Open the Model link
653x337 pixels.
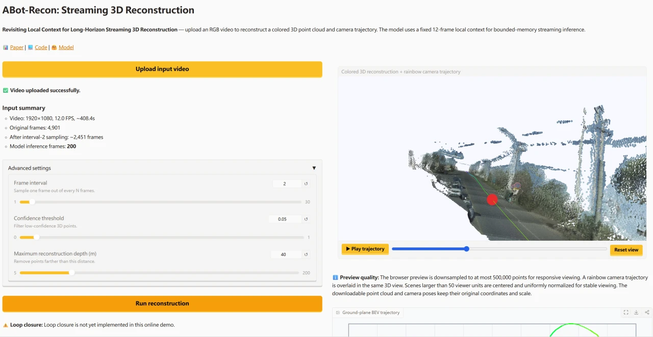click(66, 47)
